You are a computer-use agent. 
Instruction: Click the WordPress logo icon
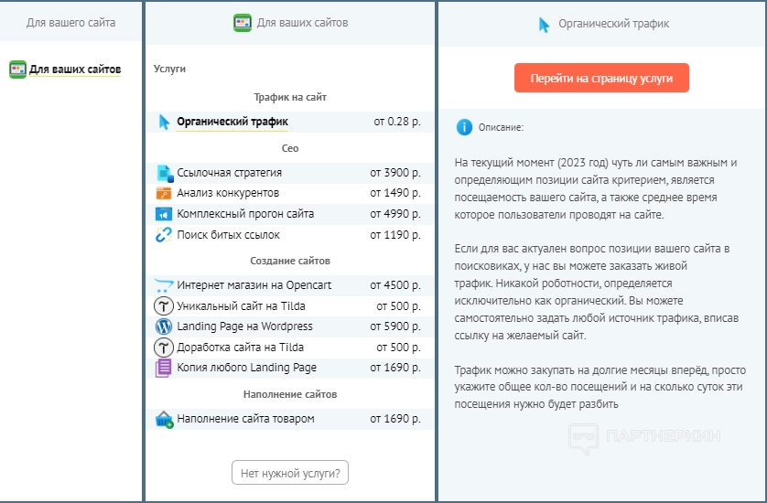tap(164, 326)
